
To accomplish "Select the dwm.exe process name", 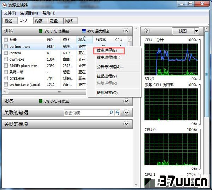I will point(17,59).
